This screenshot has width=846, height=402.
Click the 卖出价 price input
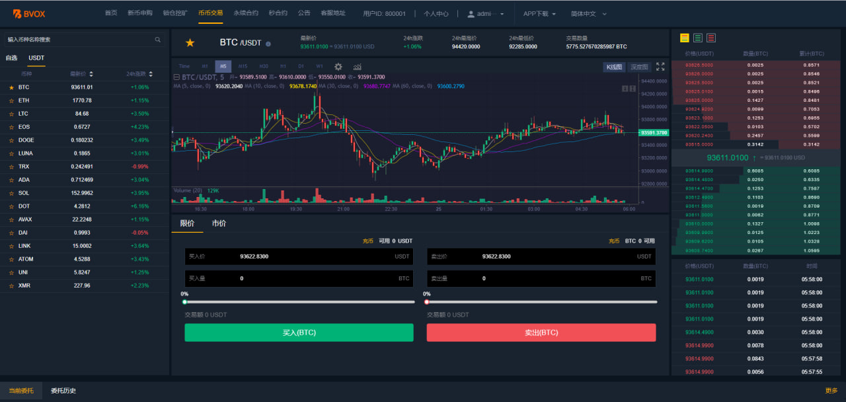[541, 257]
